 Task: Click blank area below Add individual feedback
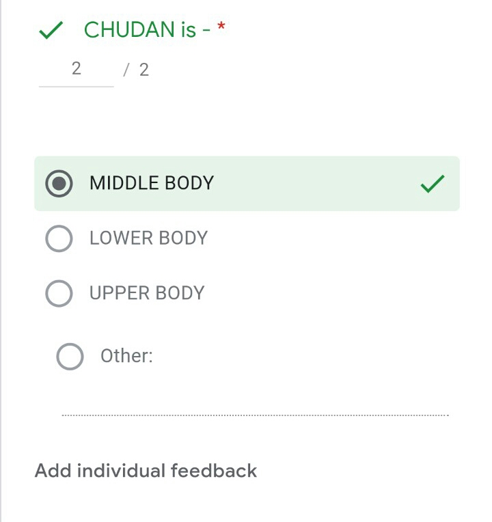pyautogui.click(x=246, y=504)
